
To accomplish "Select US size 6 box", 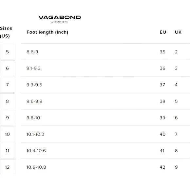I will point(8,68).
